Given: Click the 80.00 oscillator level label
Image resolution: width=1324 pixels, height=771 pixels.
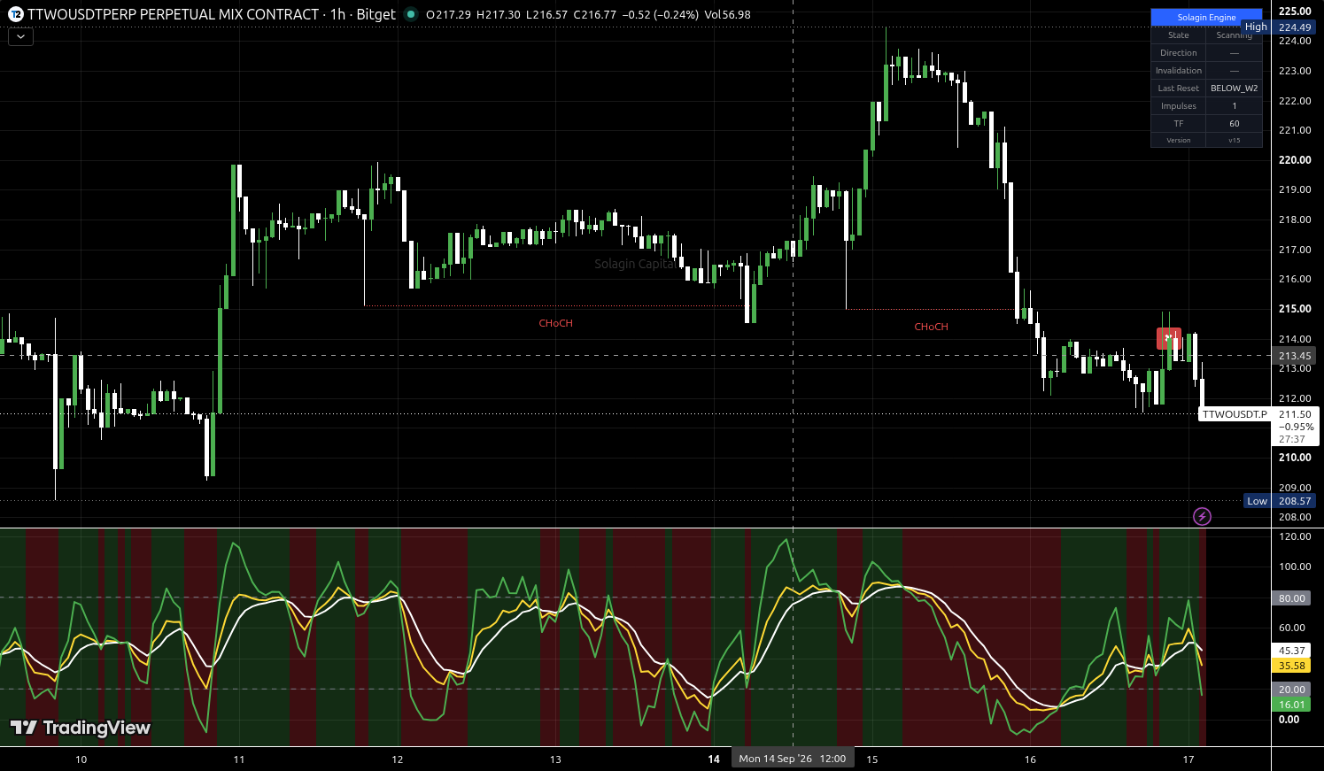Looking at the screenshot, I should 1291,598.
